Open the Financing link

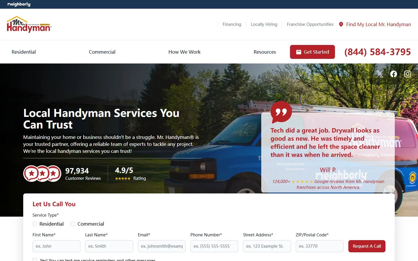(232, 24)
